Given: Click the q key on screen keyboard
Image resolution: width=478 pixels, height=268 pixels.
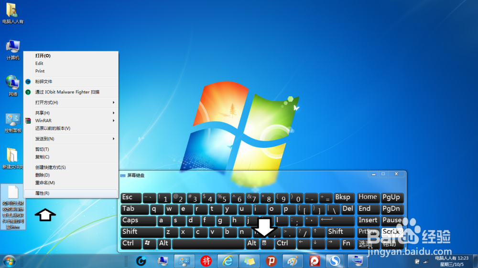Looking at the screenshot, I should [x=156, y=209].
